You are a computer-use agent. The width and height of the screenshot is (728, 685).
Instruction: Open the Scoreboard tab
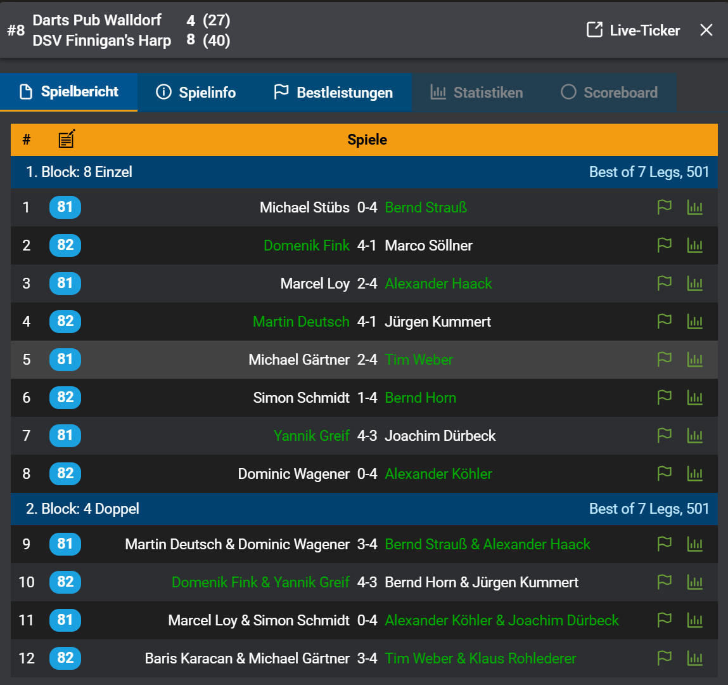[x=610, y=93]
